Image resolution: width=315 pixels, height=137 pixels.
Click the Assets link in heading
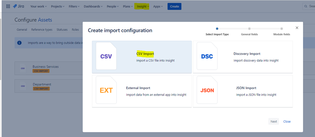click(x=45, y=20)
